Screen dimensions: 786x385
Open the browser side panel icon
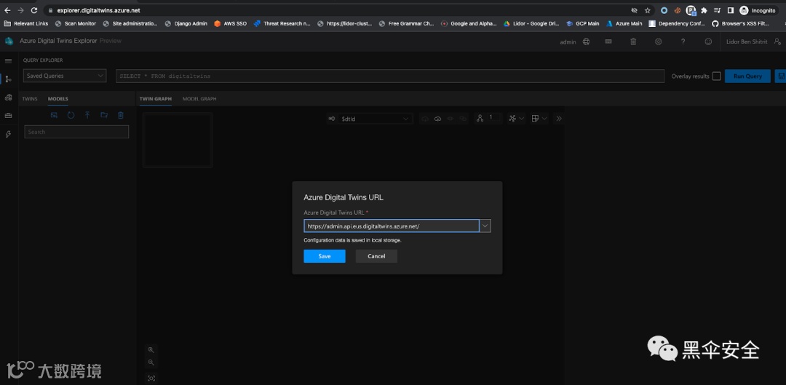731,10
